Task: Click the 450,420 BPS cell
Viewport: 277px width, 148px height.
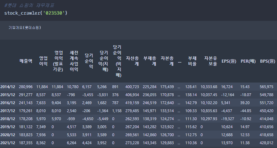Action: click(267, 111)
